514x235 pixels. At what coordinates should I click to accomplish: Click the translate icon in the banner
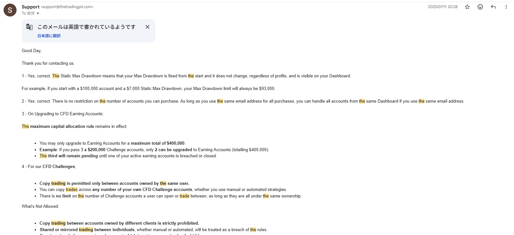(30, 27)
